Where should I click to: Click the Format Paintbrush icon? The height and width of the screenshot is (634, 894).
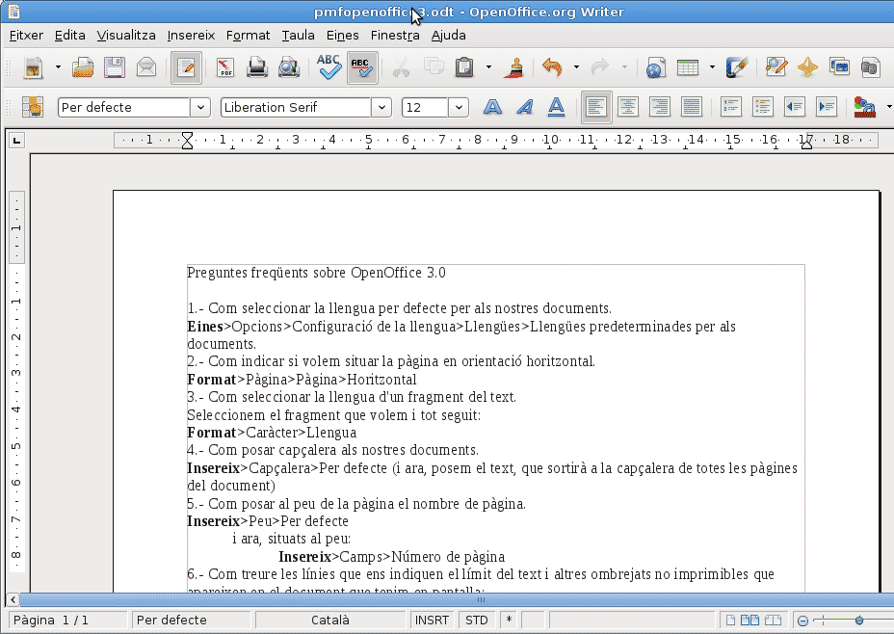click(x=513, y=67)
